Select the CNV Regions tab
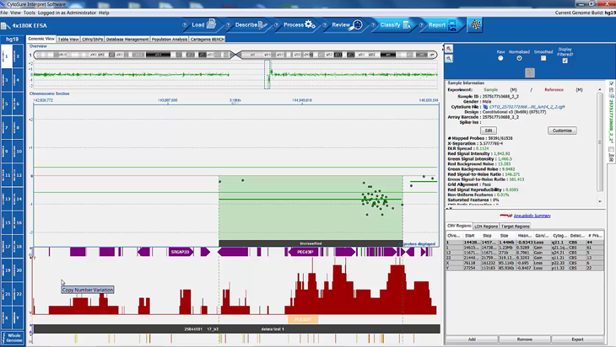Screen dimensions: 616x347 459,226
